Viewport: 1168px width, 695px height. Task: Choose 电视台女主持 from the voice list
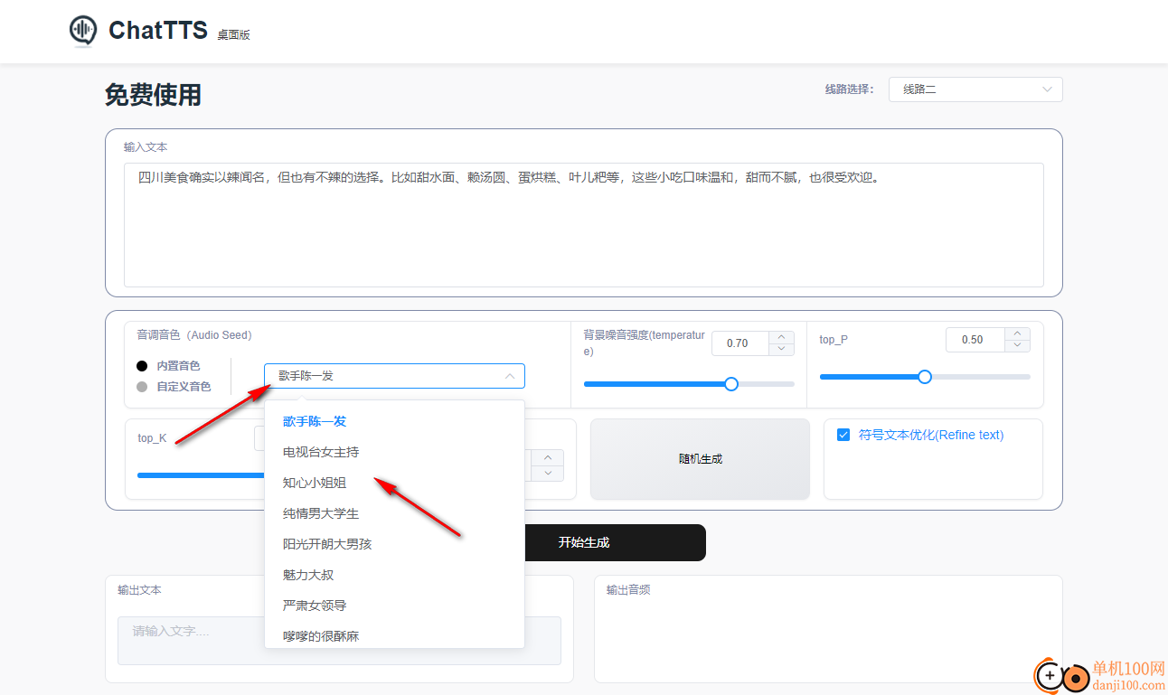click(x=394, y=452)
